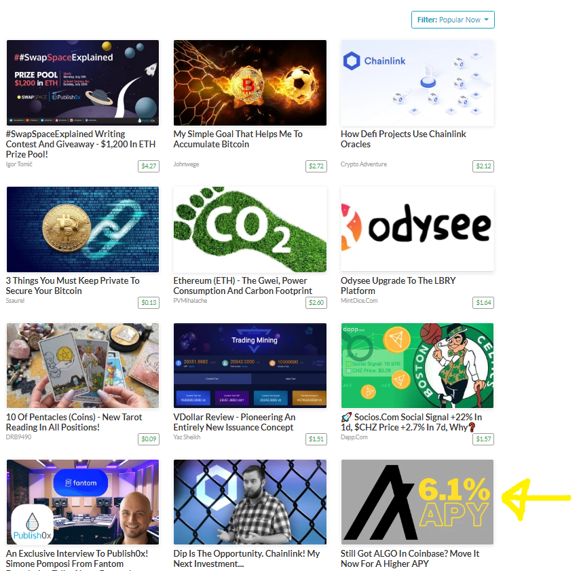Visit Dapp.Com author page
579x571 pixels.
point(354,437)
